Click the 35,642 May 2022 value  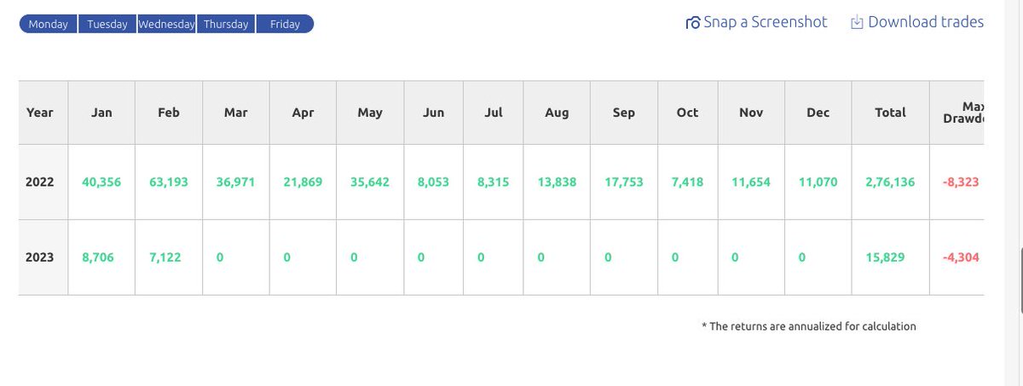point(371,182)
